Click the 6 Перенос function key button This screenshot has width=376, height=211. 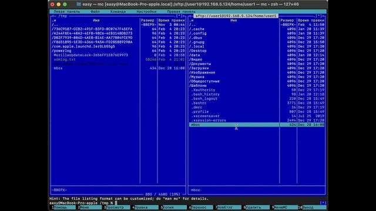point(201,207)
